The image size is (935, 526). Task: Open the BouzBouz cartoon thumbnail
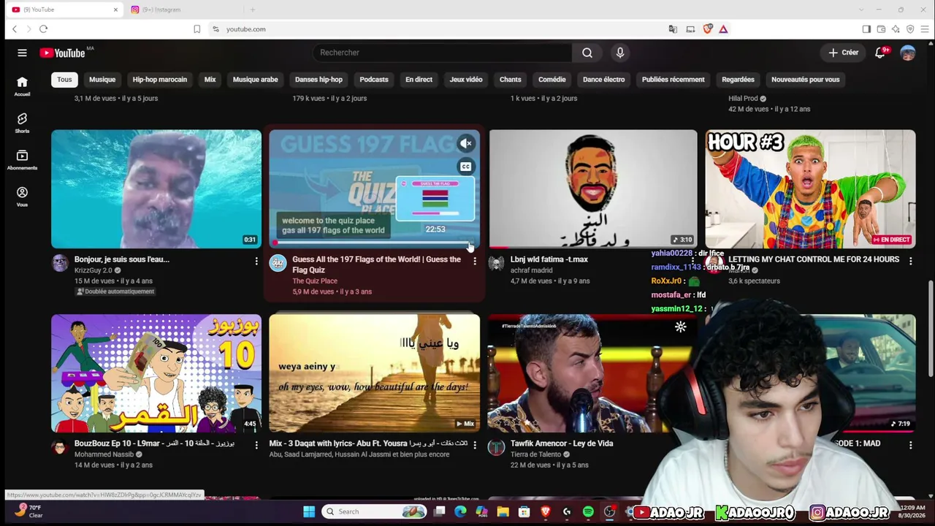pos(156,373)
